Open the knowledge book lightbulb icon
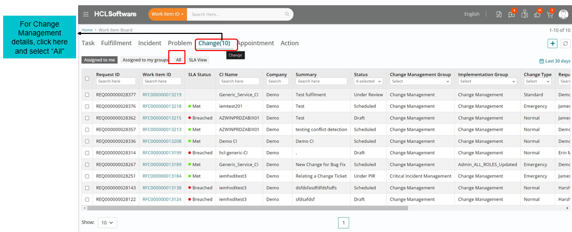 click(525, 14)
